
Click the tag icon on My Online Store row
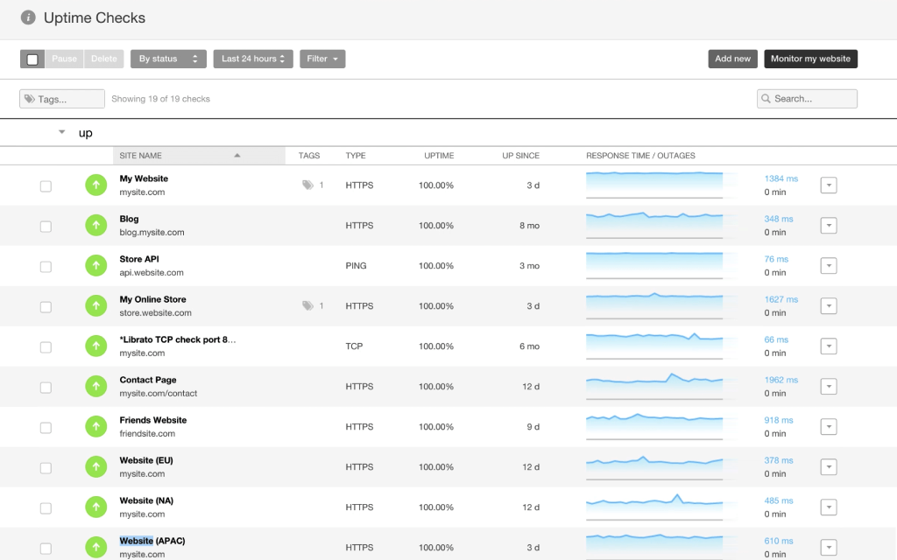[x=307, y=305]
